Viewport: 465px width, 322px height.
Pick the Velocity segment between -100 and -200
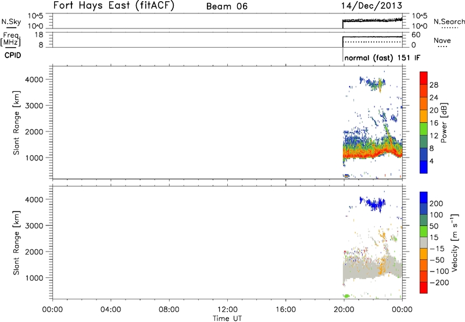(424, 276)
